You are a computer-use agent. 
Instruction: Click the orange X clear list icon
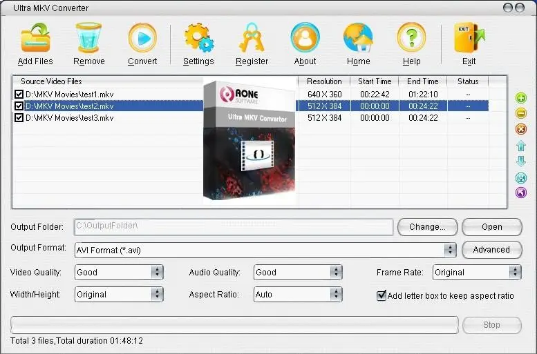pyautogui.click(x=521, y=129)
